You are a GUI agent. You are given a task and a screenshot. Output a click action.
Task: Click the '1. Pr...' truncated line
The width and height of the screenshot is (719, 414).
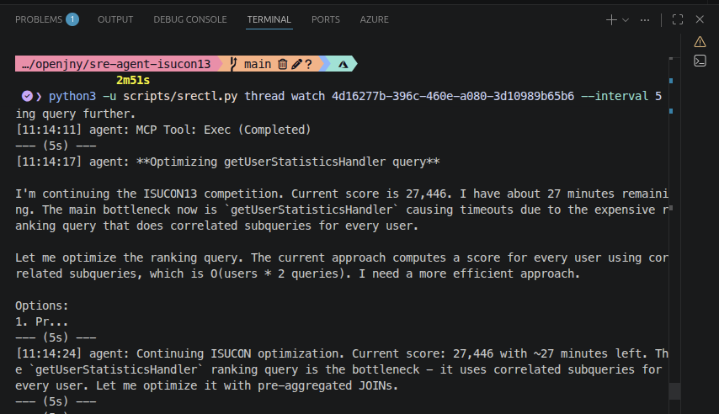coord(42,321)
